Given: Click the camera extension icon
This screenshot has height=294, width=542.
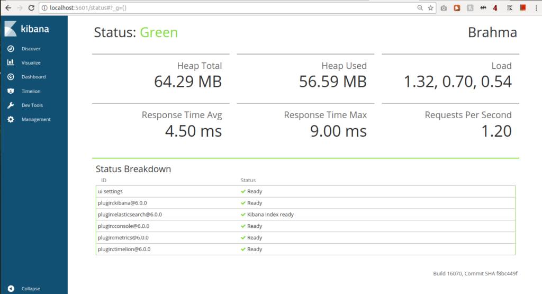Looking at the screenshot, I should click(x=444, y=7).
